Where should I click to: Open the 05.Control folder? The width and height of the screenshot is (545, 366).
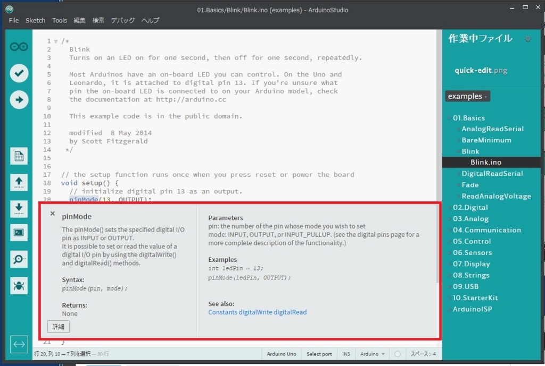(x=472, y=242)
